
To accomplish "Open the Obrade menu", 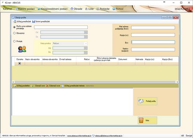I will (x=76, y=9).
